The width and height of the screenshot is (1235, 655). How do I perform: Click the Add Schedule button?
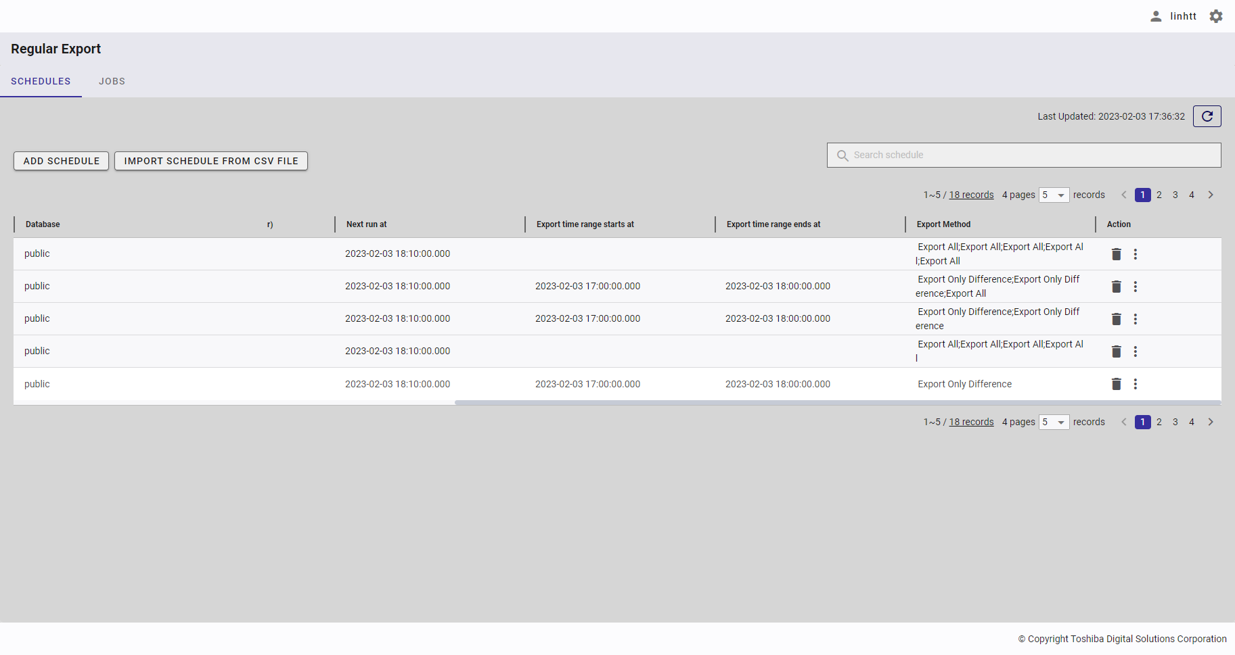click(x=62, y=161)
